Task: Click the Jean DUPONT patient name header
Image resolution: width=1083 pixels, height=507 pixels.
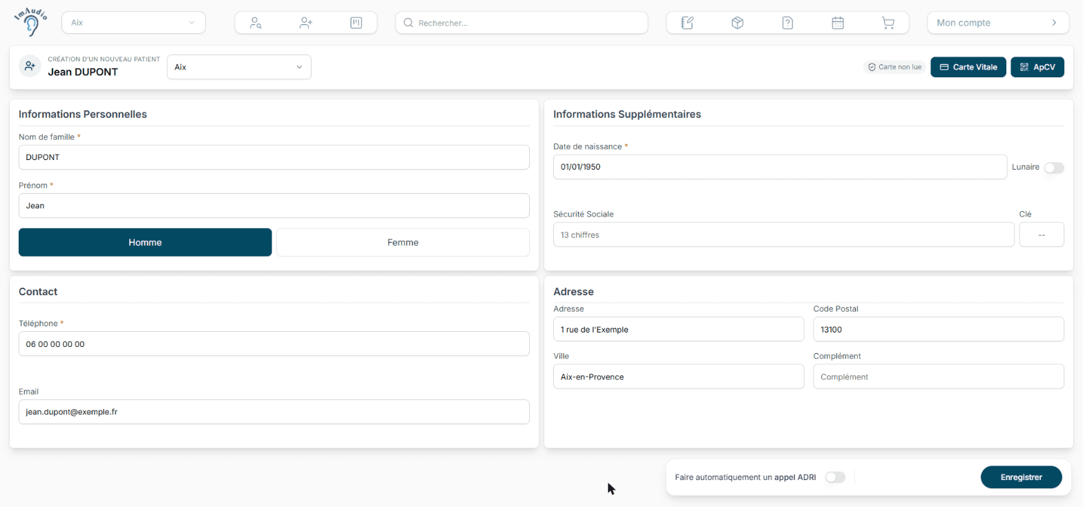Action: (x=84, y=72)
